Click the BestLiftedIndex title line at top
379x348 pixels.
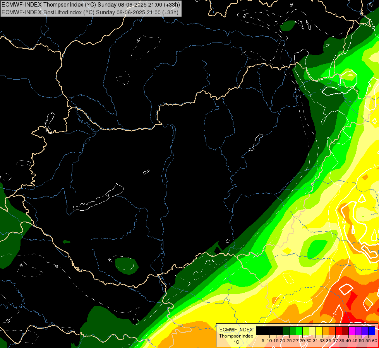pos(90,12)
